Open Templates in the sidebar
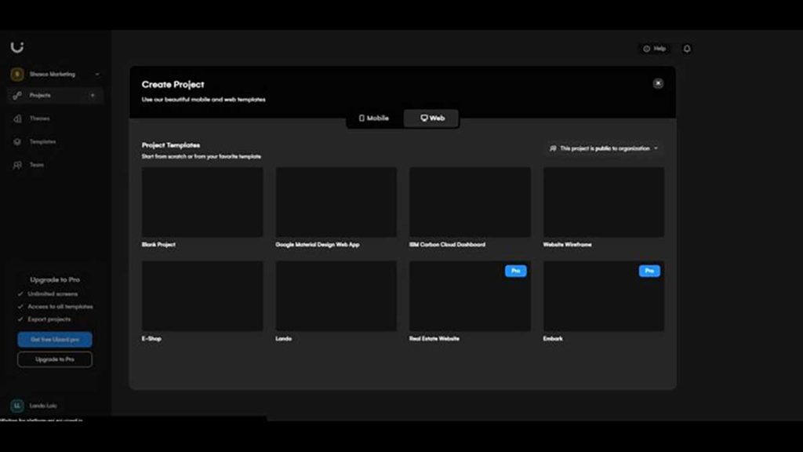This screenshot has width=803, height=452. pyautogui.click(x=56, y=142)
